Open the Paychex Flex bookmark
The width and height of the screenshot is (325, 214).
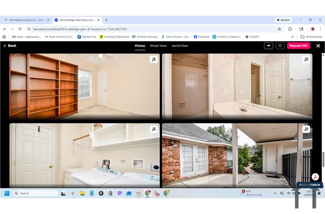coord(87,37)
